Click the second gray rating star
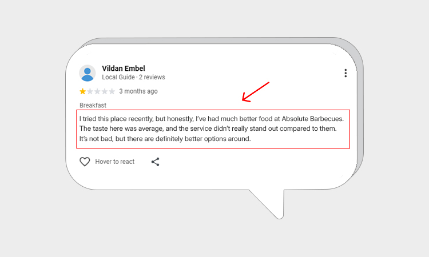The image size is (429, 257). (x=90, y=91)
